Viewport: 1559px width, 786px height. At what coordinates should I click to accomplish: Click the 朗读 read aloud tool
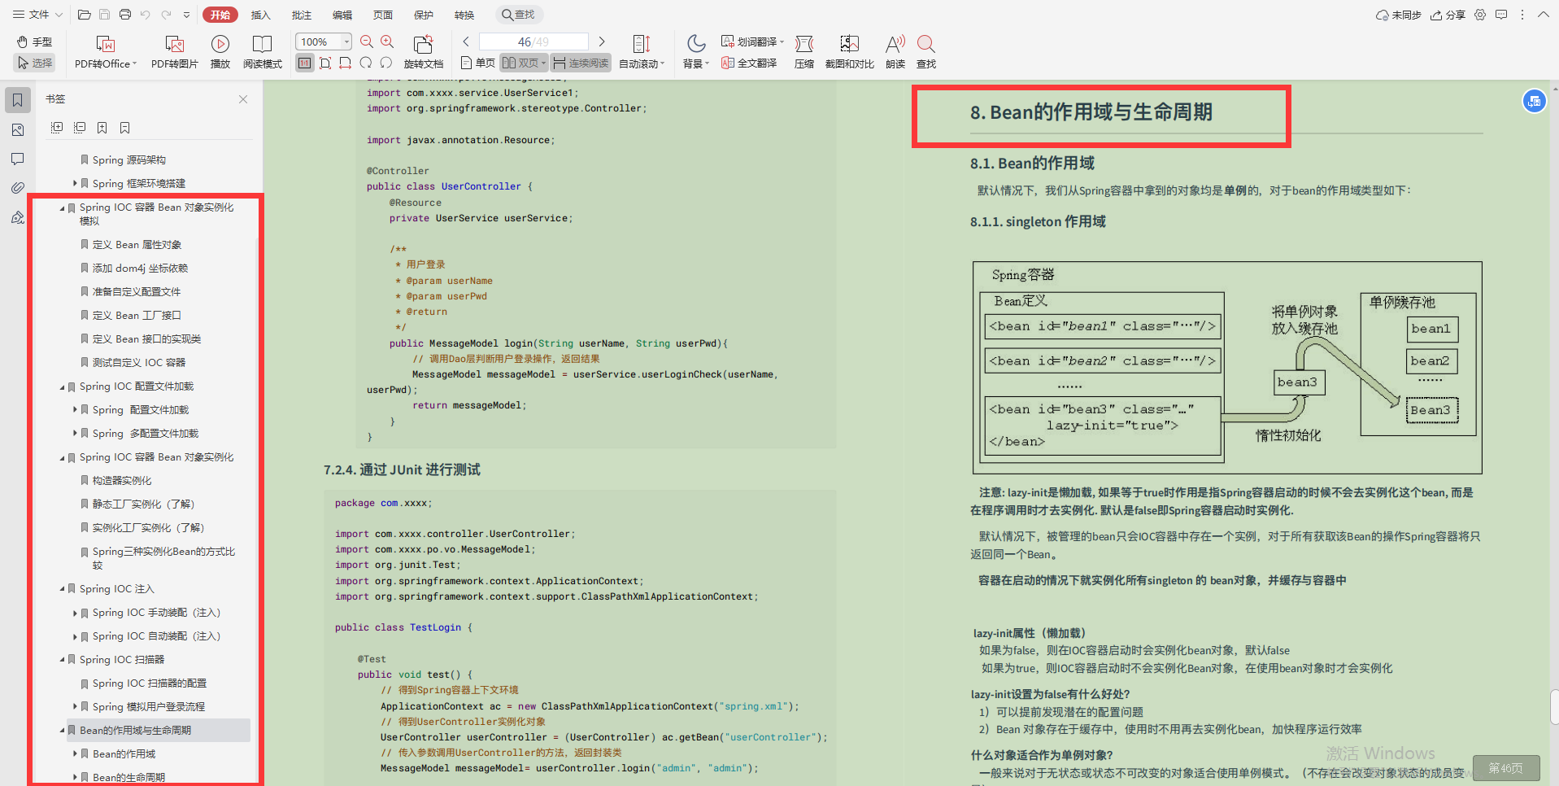[x=895, y=52]
